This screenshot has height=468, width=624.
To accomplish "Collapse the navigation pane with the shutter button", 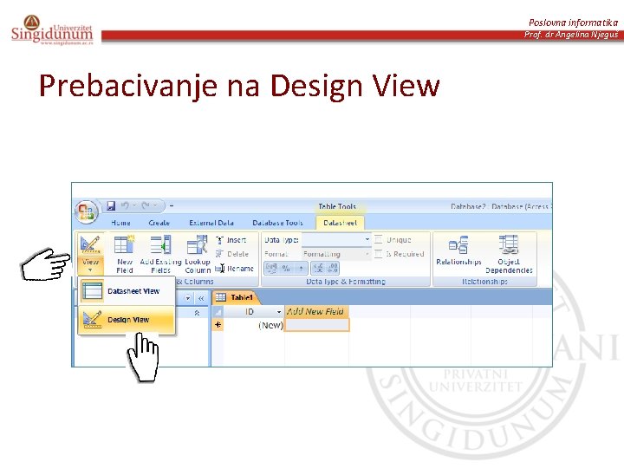I will (201, 298).
